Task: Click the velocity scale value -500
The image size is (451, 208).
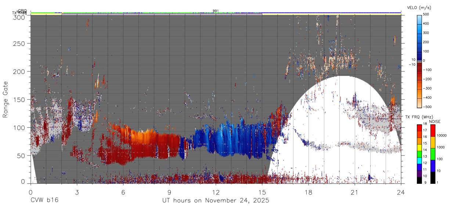Action: pos(427,107)
